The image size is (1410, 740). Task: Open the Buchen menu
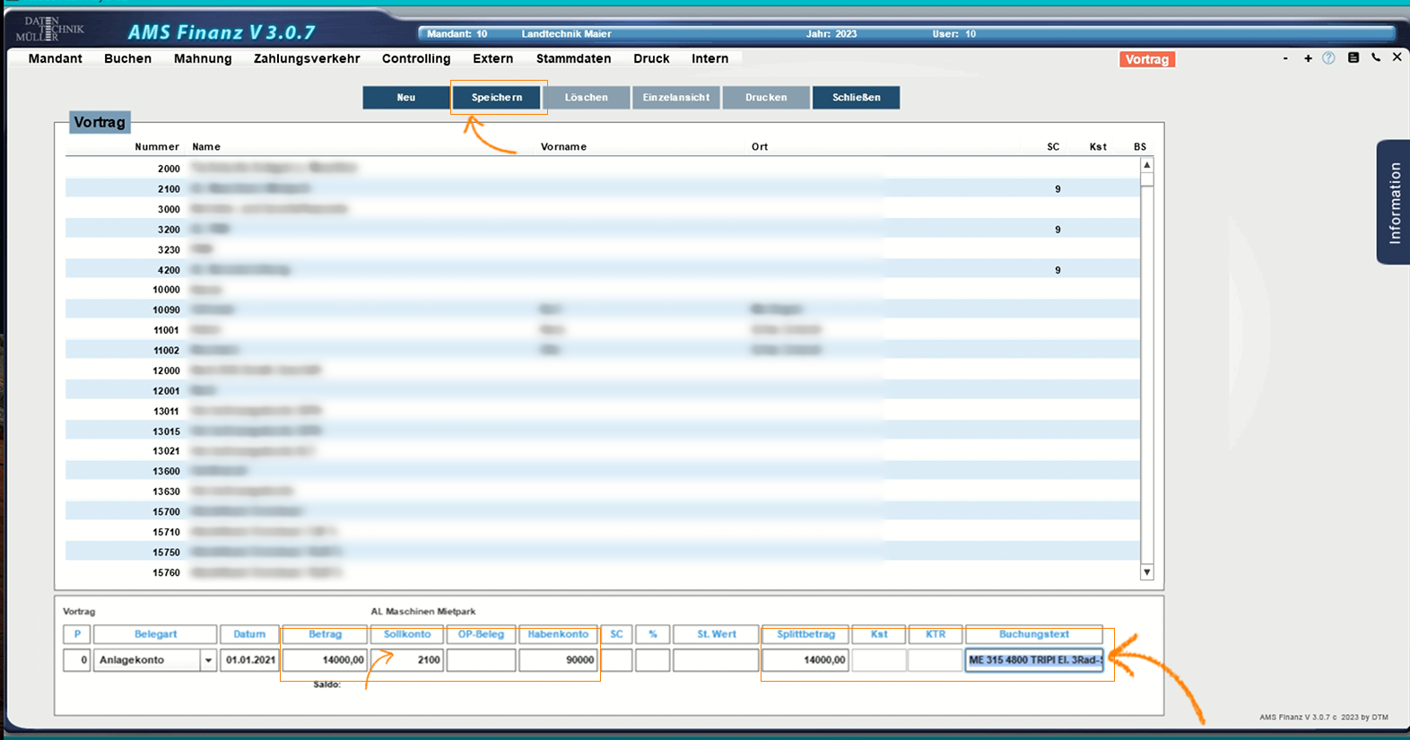[x=127, y=58]
